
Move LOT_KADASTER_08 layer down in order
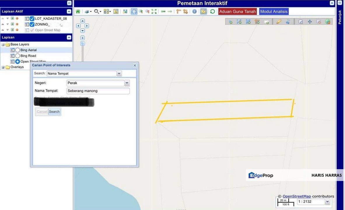(8, 18)
